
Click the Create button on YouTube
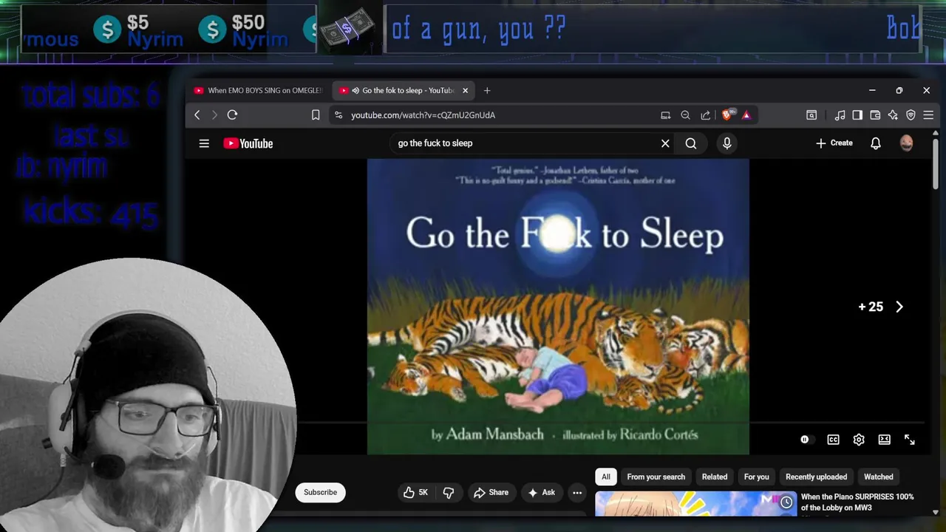(834, 143)
